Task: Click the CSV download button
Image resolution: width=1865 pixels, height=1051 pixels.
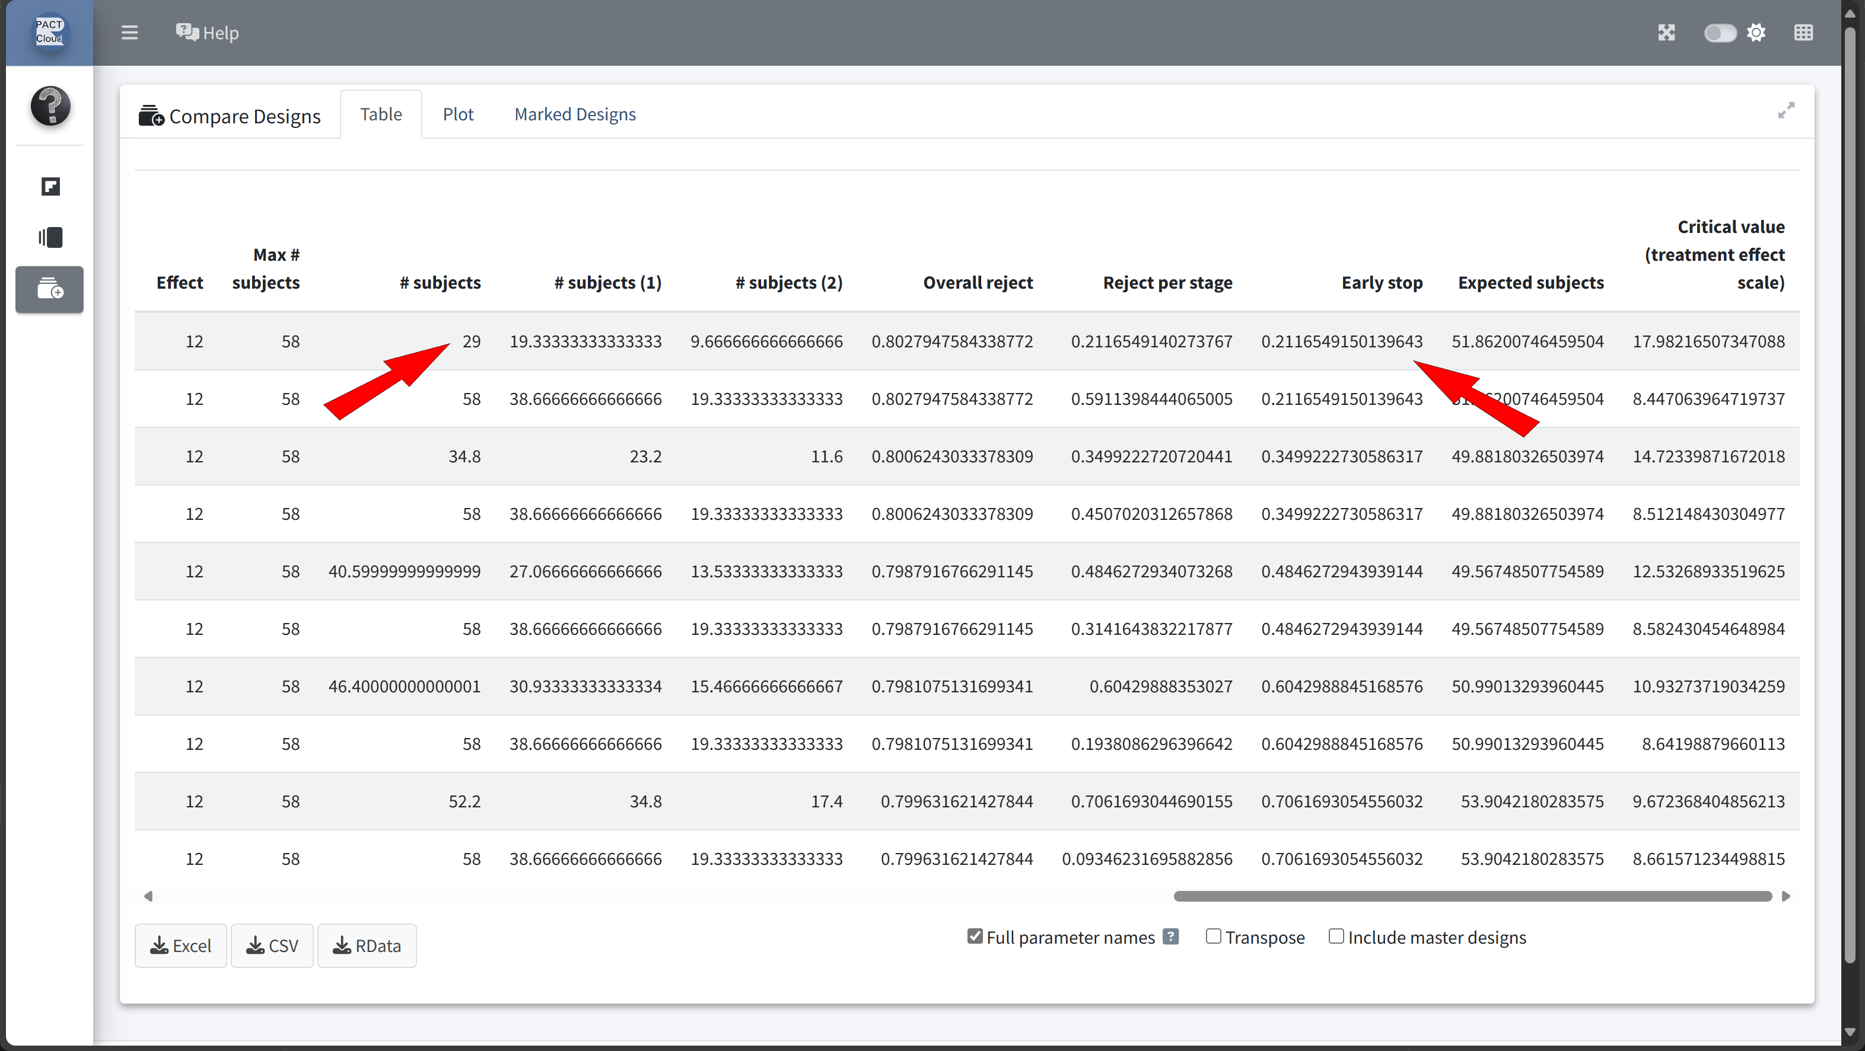Action: point(272,945)
